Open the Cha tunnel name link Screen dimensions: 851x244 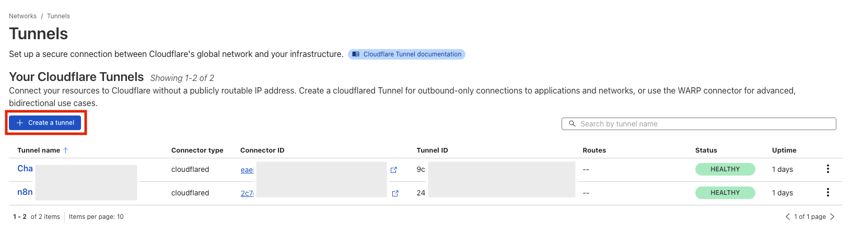(x=25, y=168)
